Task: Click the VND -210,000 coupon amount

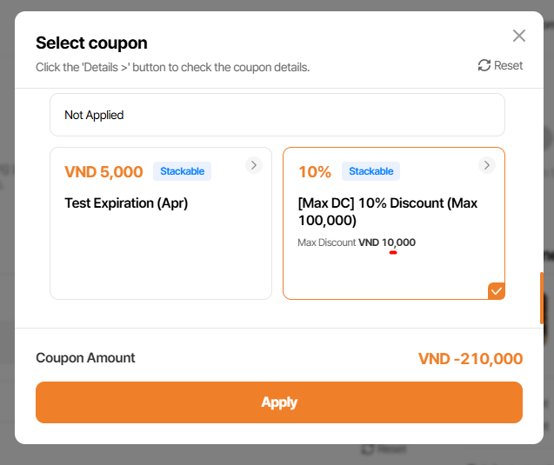Action: point(470,359)
